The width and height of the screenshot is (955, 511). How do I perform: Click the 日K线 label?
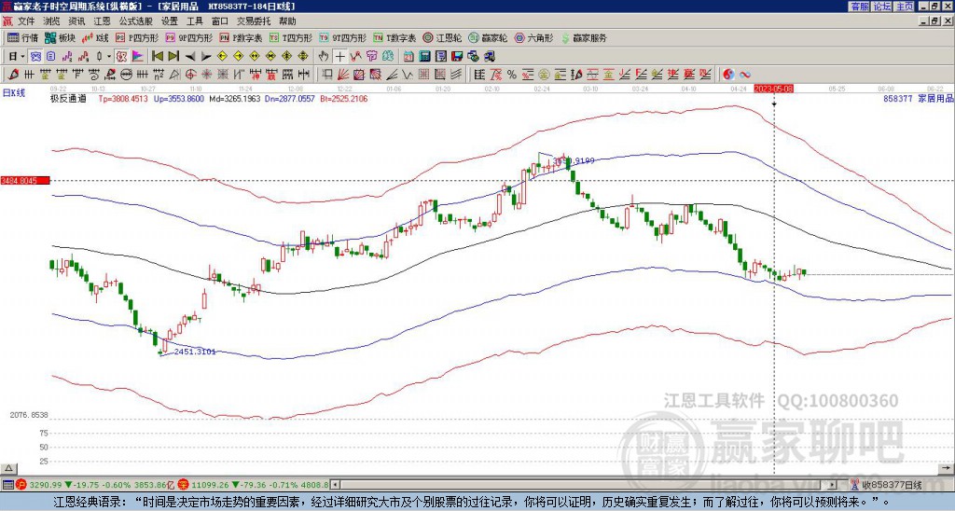(13, 93)
